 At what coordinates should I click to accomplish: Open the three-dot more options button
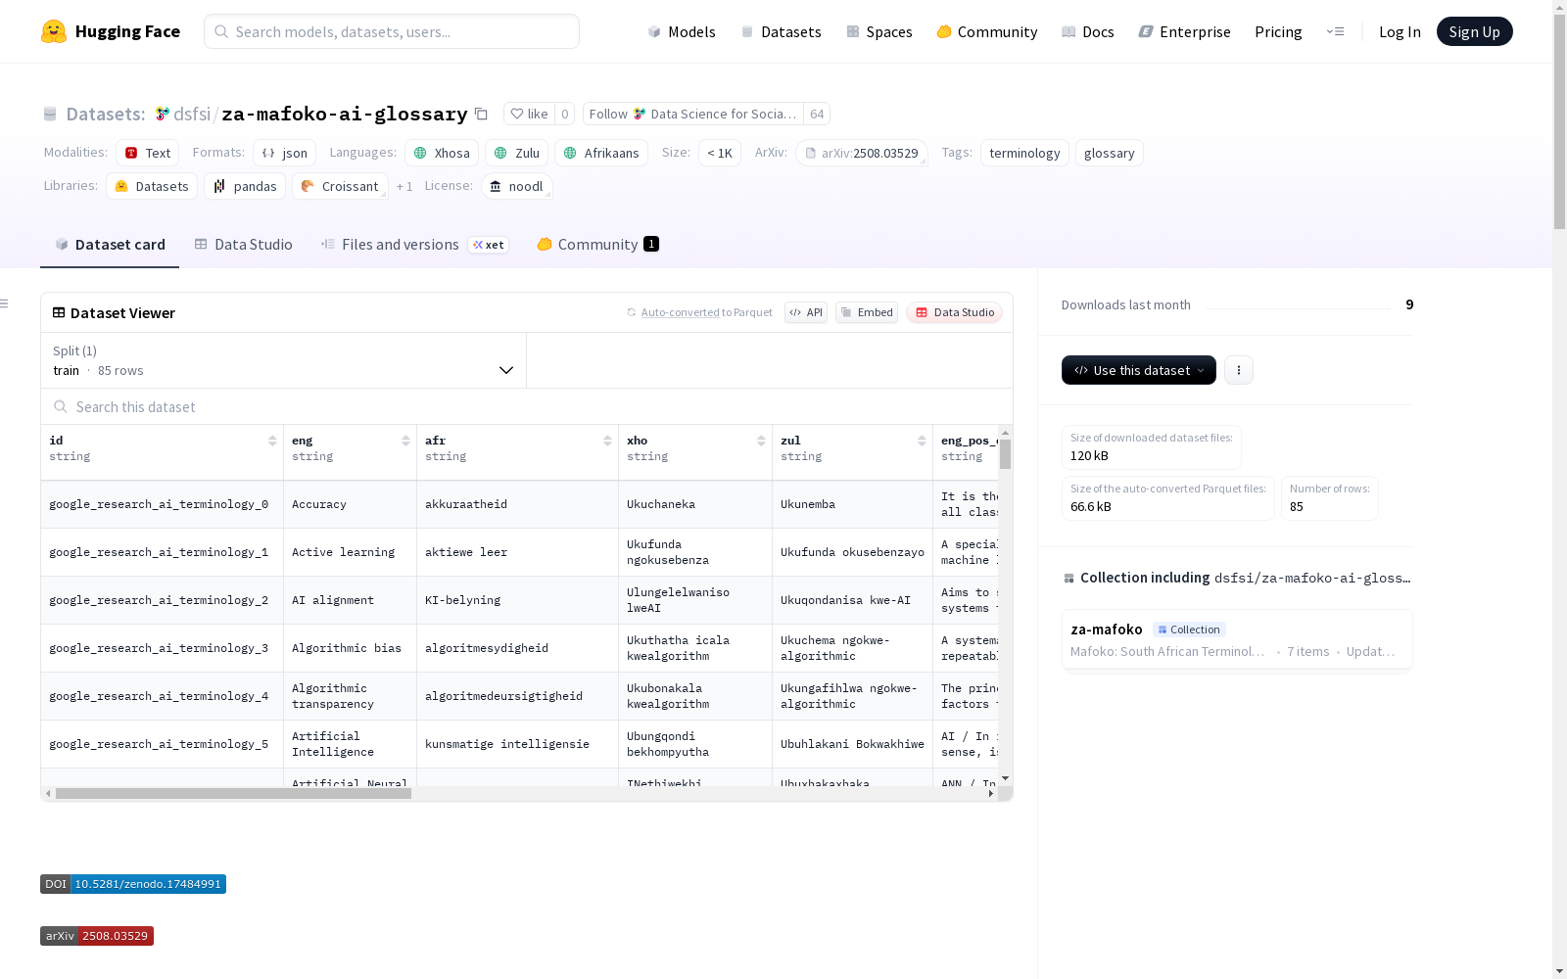coord(1239,370)
